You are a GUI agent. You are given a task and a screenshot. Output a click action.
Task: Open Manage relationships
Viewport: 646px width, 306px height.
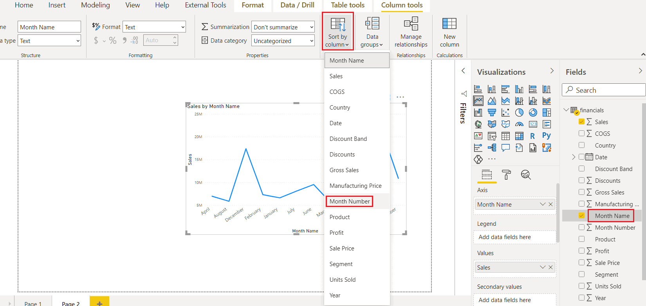point(411,32)
